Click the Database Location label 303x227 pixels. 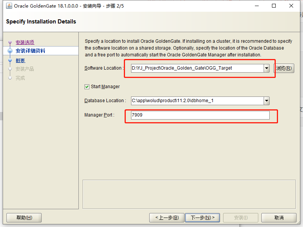105,101
